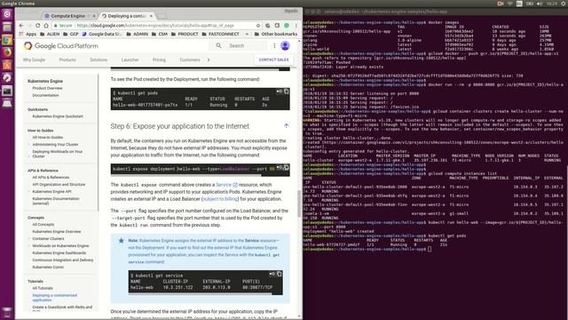The height and width of the screenshot is (320, 568).
Task: Copy the kubectl get service code block
Action: [280, 274]
